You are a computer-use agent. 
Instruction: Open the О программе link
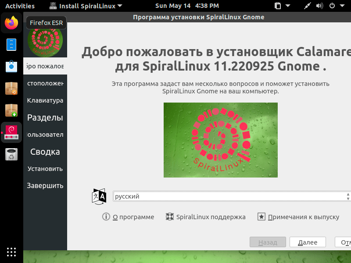(133, 217)
